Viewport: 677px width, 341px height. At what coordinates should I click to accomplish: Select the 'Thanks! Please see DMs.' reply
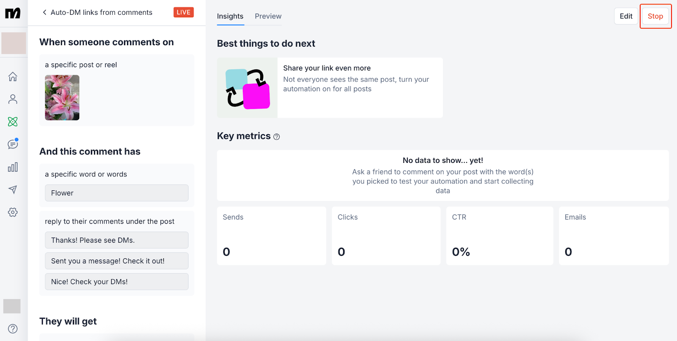click(116, 240)
